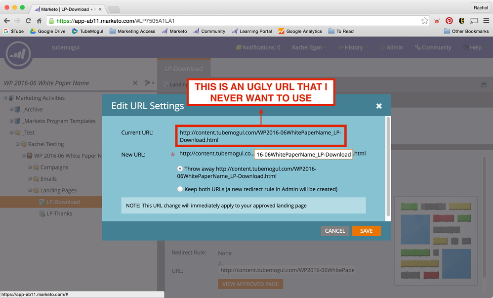Expand the _Archive folder
The image size is (493, 298).
[x=11, y=110]
